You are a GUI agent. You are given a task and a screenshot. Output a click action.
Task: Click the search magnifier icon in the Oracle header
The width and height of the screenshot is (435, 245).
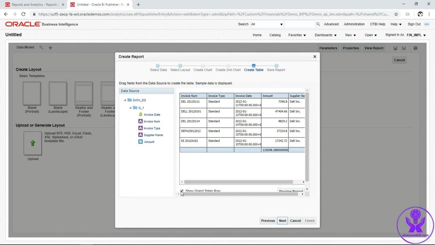(x=318, y=24)
